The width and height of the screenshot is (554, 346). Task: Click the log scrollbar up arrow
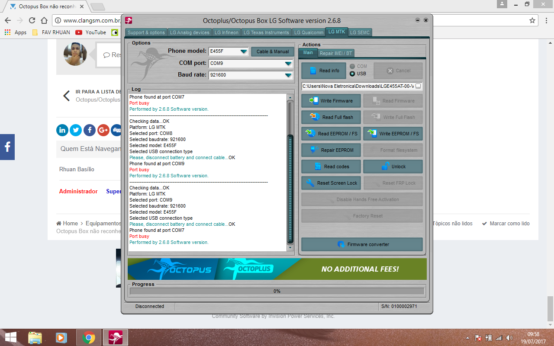click(290, 98)
